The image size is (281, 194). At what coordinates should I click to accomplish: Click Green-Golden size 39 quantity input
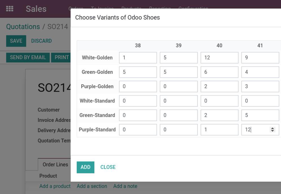pyautogui.click(x=179, y=72)
